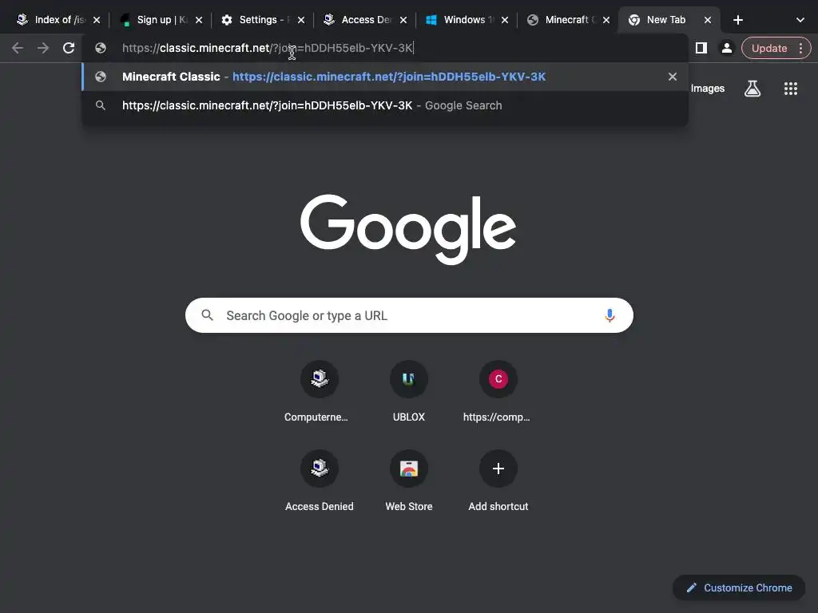
Task: Click the browser forward arrow
Action: tap(43, 48)
